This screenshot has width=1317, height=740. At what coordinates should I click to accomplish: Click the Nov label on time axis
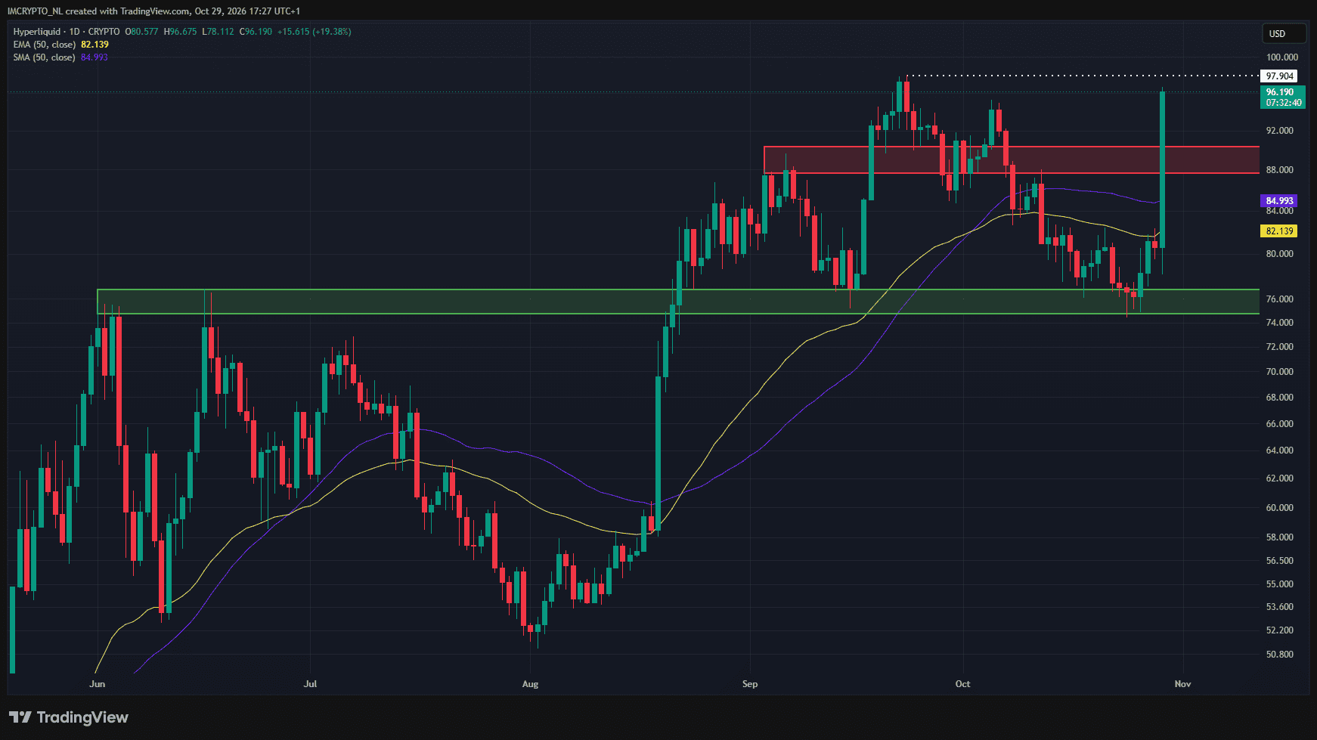(1182, 684)
